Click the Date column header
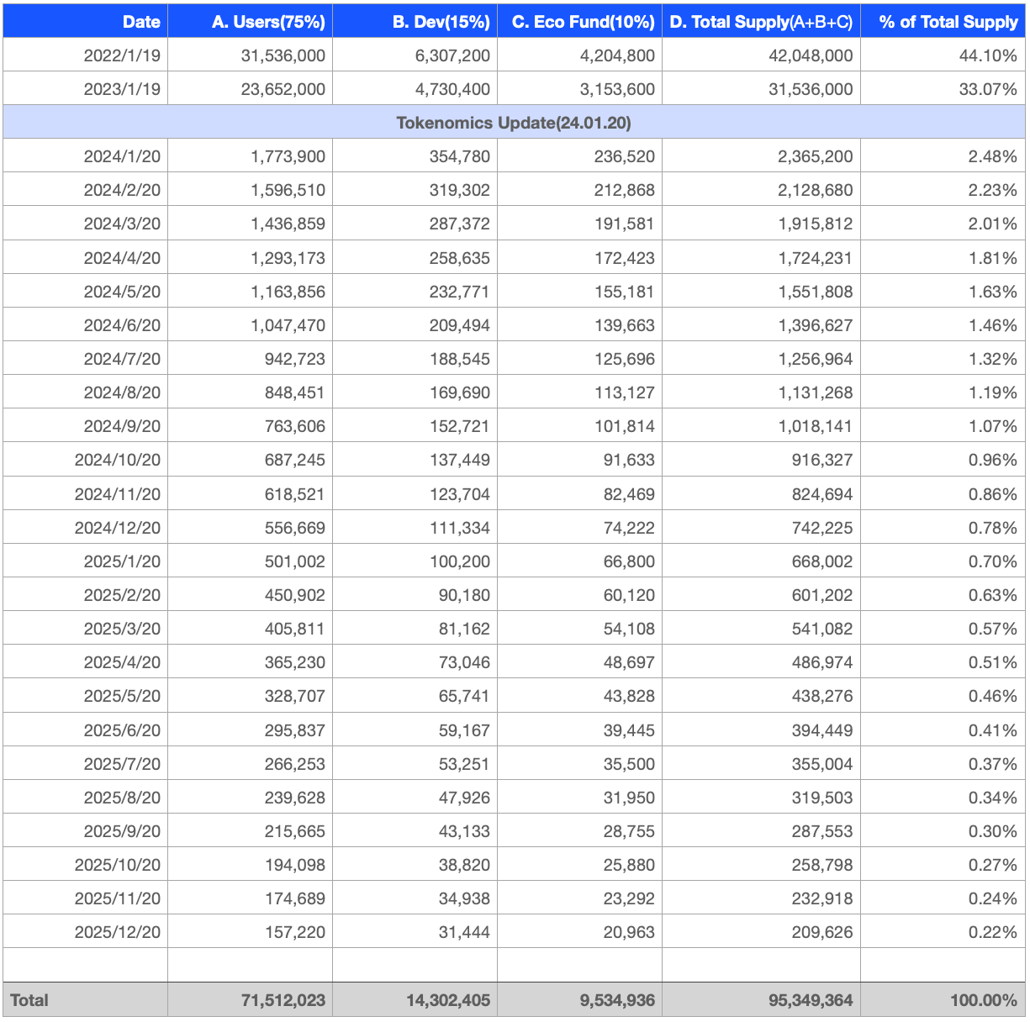 pyautogui.click(x=140, y=22)
